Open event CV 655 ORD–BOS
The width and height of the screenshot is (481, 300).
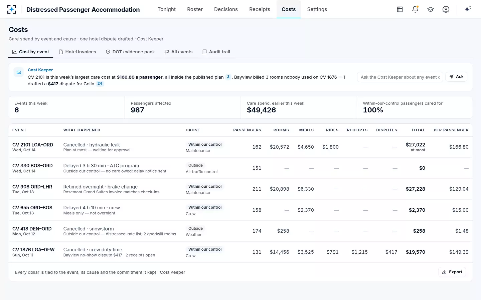tap(32, 208)
